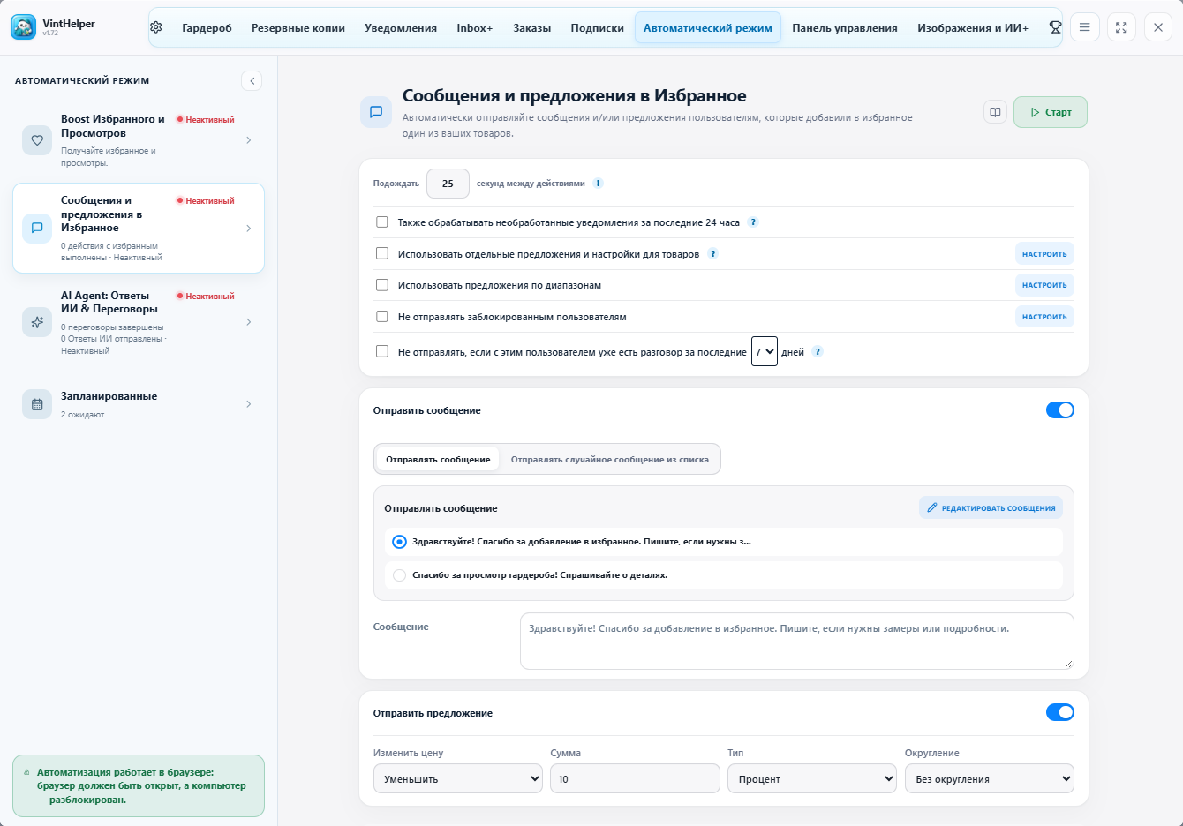Open the Гардероб tab

coord(207,28)
